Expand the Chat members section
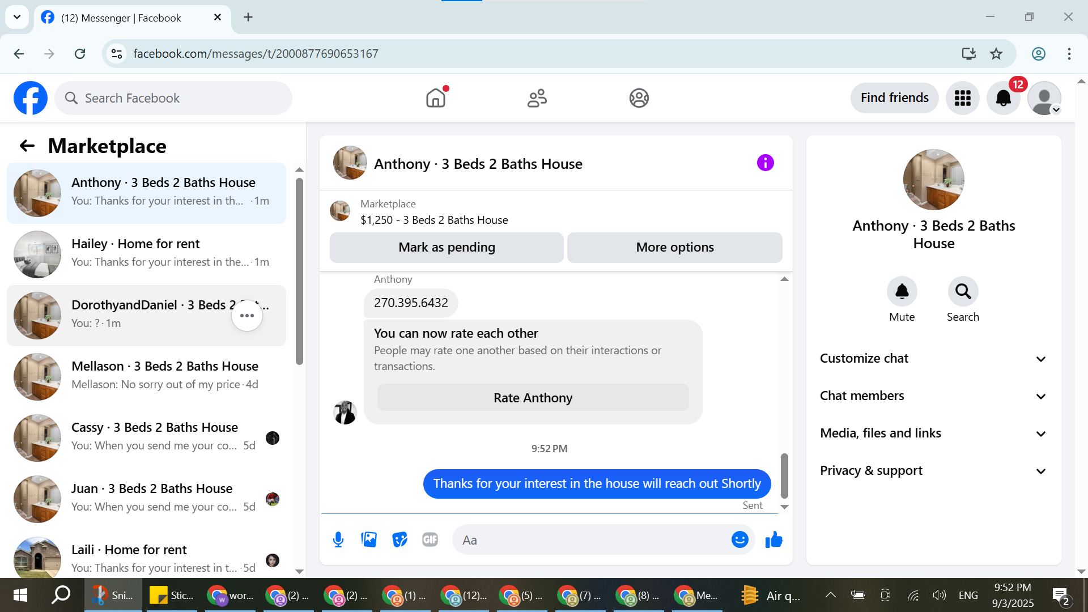This screenshot has width=1088, height=612. click(x=933, y=396)
